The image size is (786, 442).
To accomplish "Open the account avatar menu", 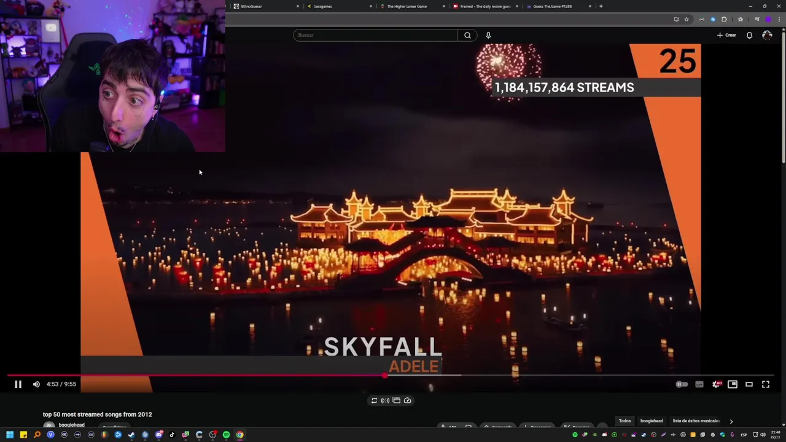I will point(767,35).
